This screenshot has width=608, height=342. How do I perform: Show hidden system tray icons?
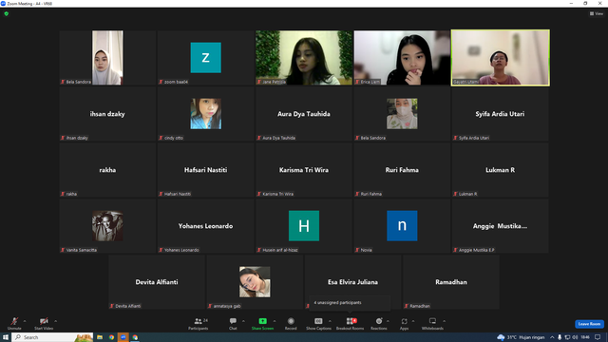(552, 337)
